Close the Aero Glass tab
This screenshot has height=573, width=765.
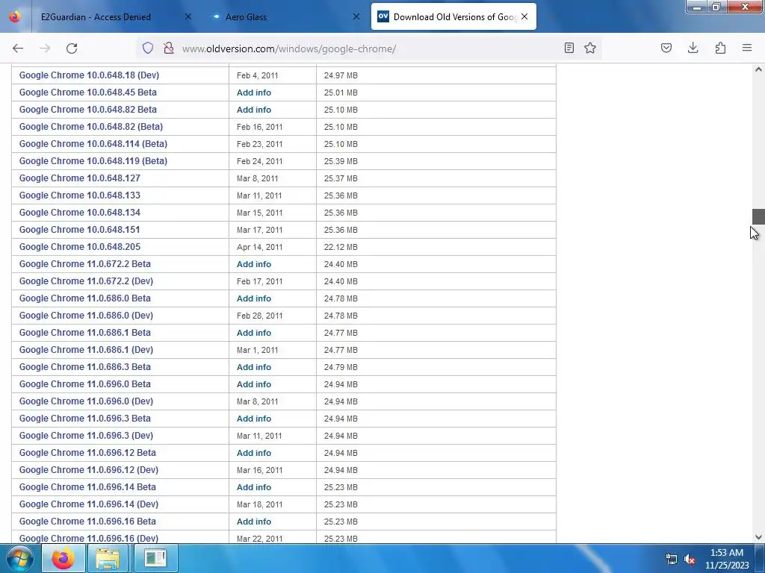pyautogui.click(x=356, y=16)
